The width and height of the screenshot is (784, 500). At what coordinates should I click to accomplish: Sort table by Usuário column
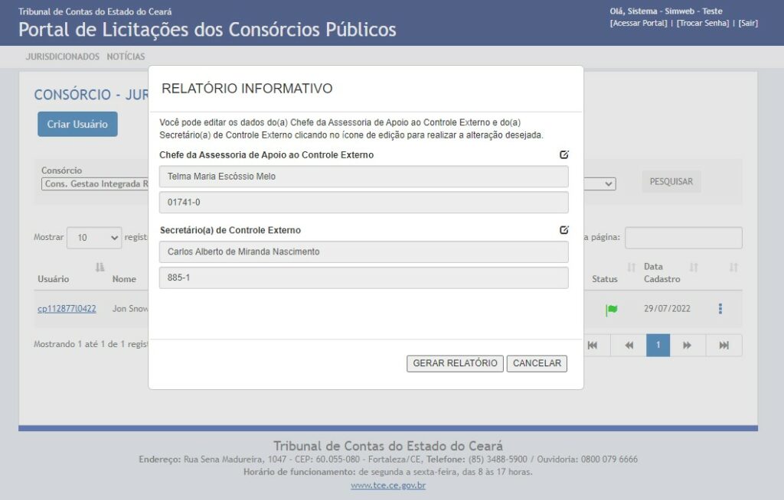click(100, 268)
